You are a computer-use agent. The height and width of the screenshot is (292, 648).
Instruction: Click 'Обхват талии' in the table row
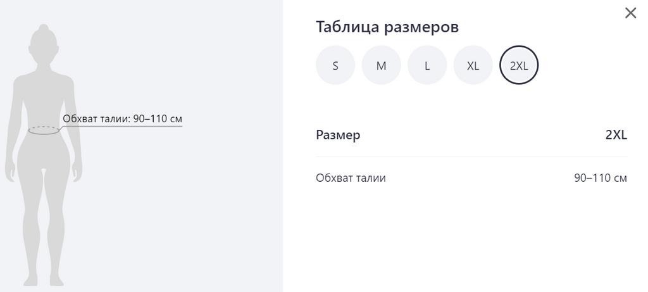pos(351,178)
